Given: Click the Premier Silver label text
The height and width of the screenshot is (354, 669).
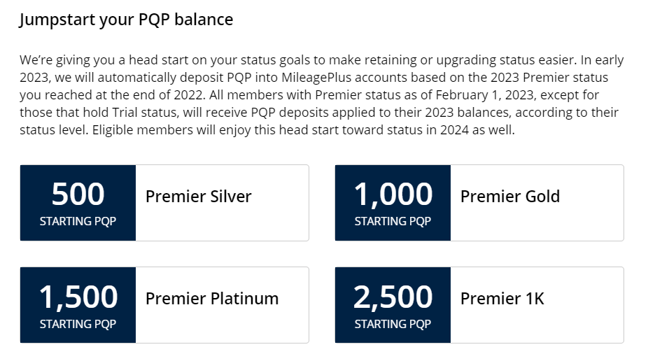Looking at the screenshot, I should [x=199, y=197].
